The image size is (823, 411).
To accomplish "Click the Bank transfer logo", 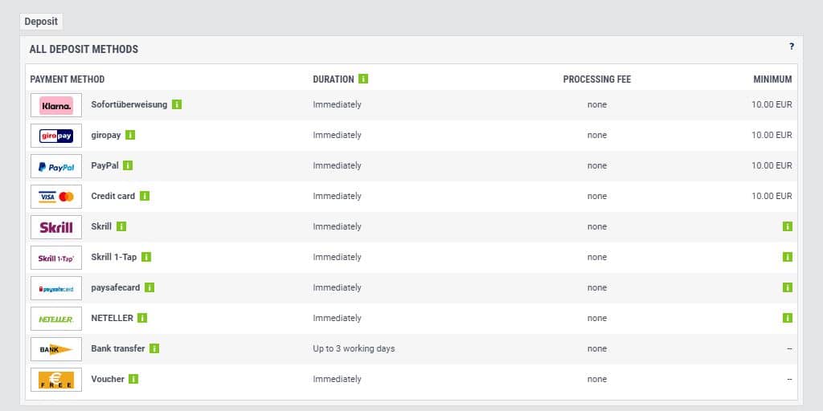I will click(x=56, y=349).
